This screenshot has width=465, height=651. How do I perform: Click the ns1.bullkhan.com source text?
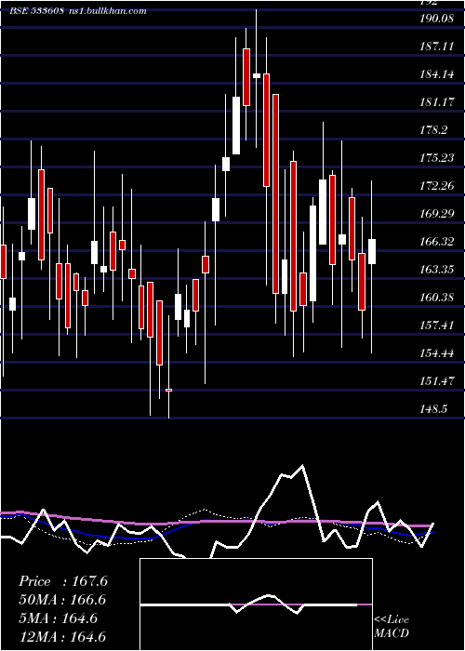pos(106,11)
